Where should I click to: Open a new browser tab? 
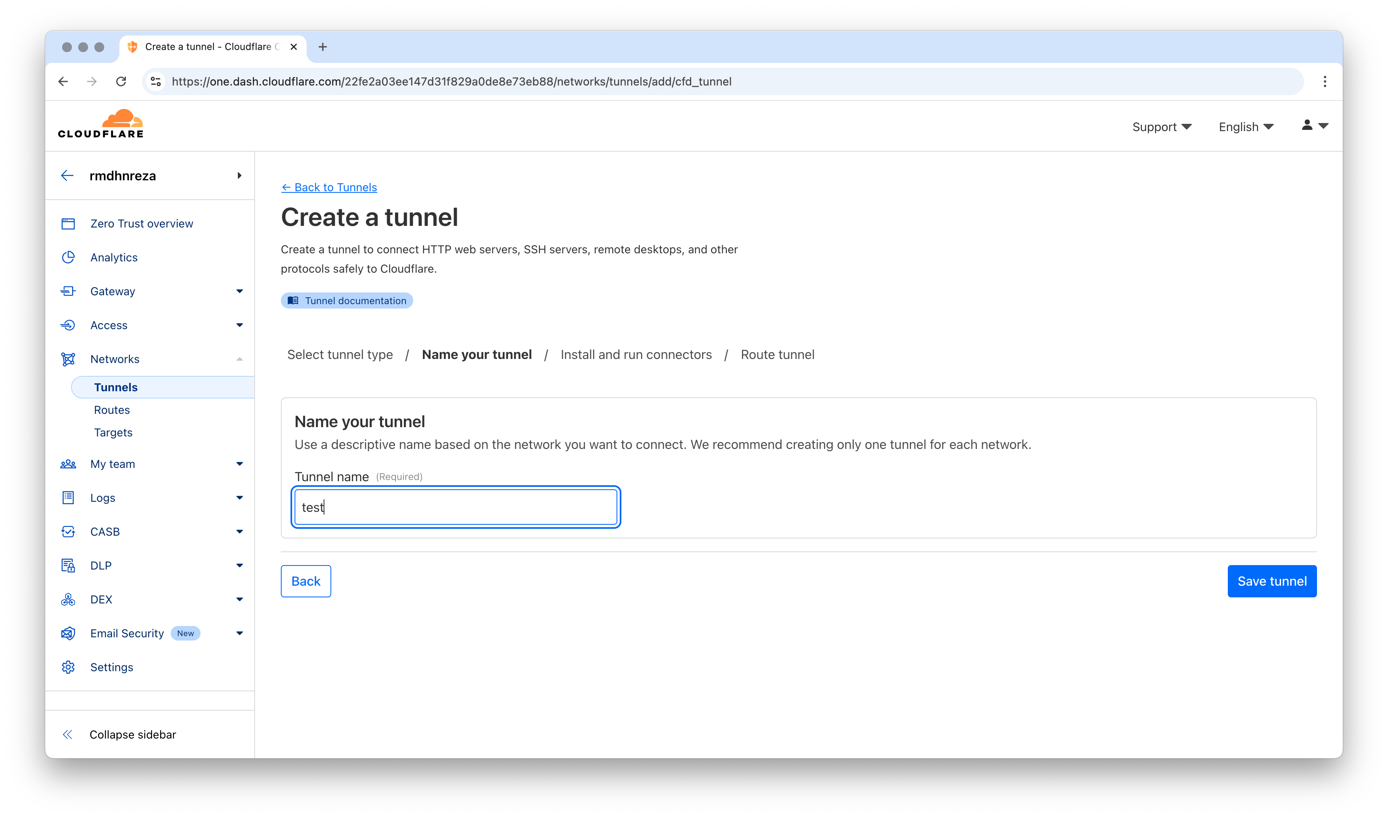[x=322, y=47]
